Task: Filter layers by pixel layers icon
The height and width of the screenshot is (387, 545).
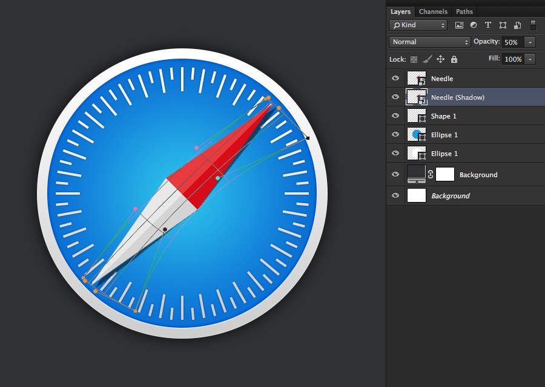Action: [x=459, y=25]
